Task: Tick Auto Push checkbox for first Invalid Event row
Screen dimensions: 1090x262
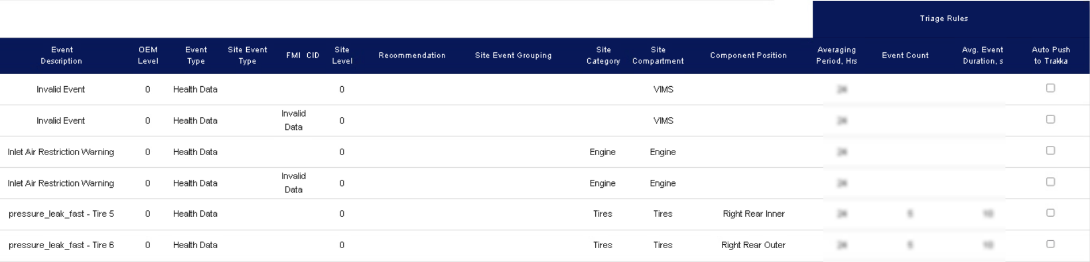Action: (x=1050, y=88)
